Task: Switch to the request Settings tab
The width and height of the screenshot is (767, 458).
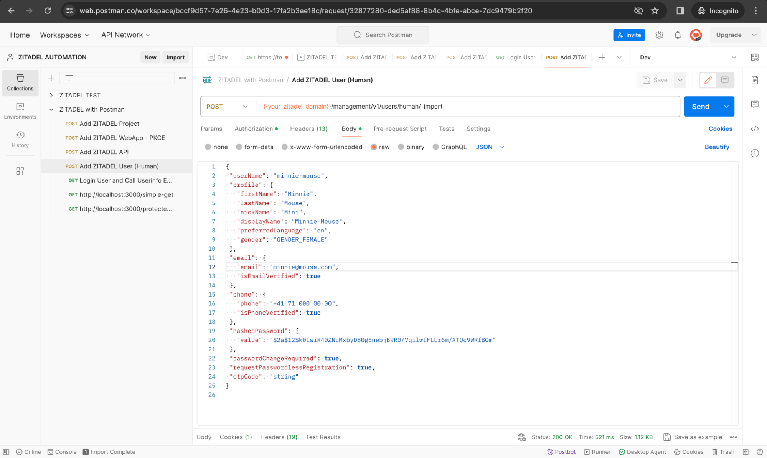Action: (x=478, y=129)
